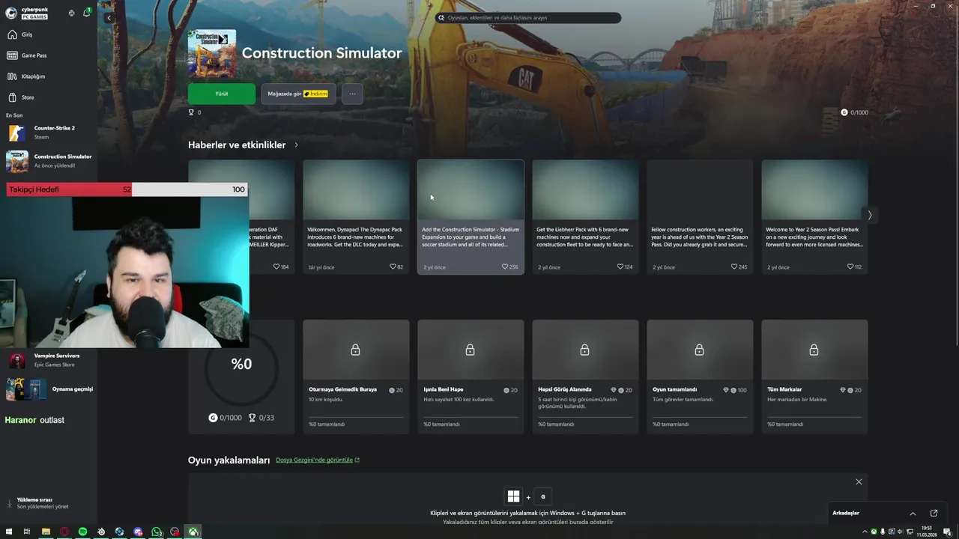
Task: Like the news with 112 likes
Action: (850, 267)
